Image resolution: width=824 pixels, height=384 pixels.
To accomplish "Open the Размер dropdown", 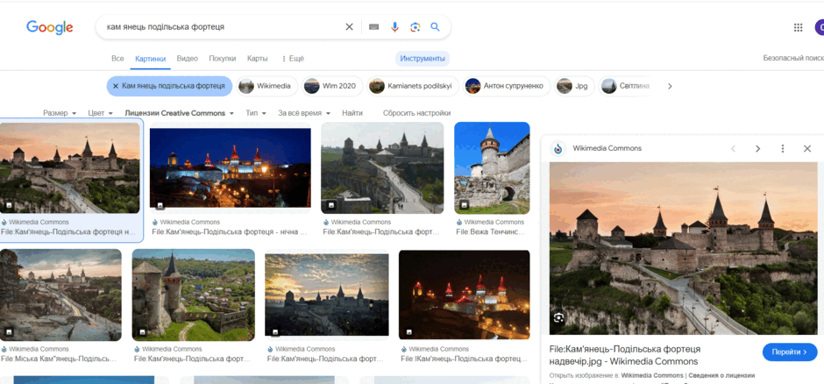I will click(x=60, y=113).
